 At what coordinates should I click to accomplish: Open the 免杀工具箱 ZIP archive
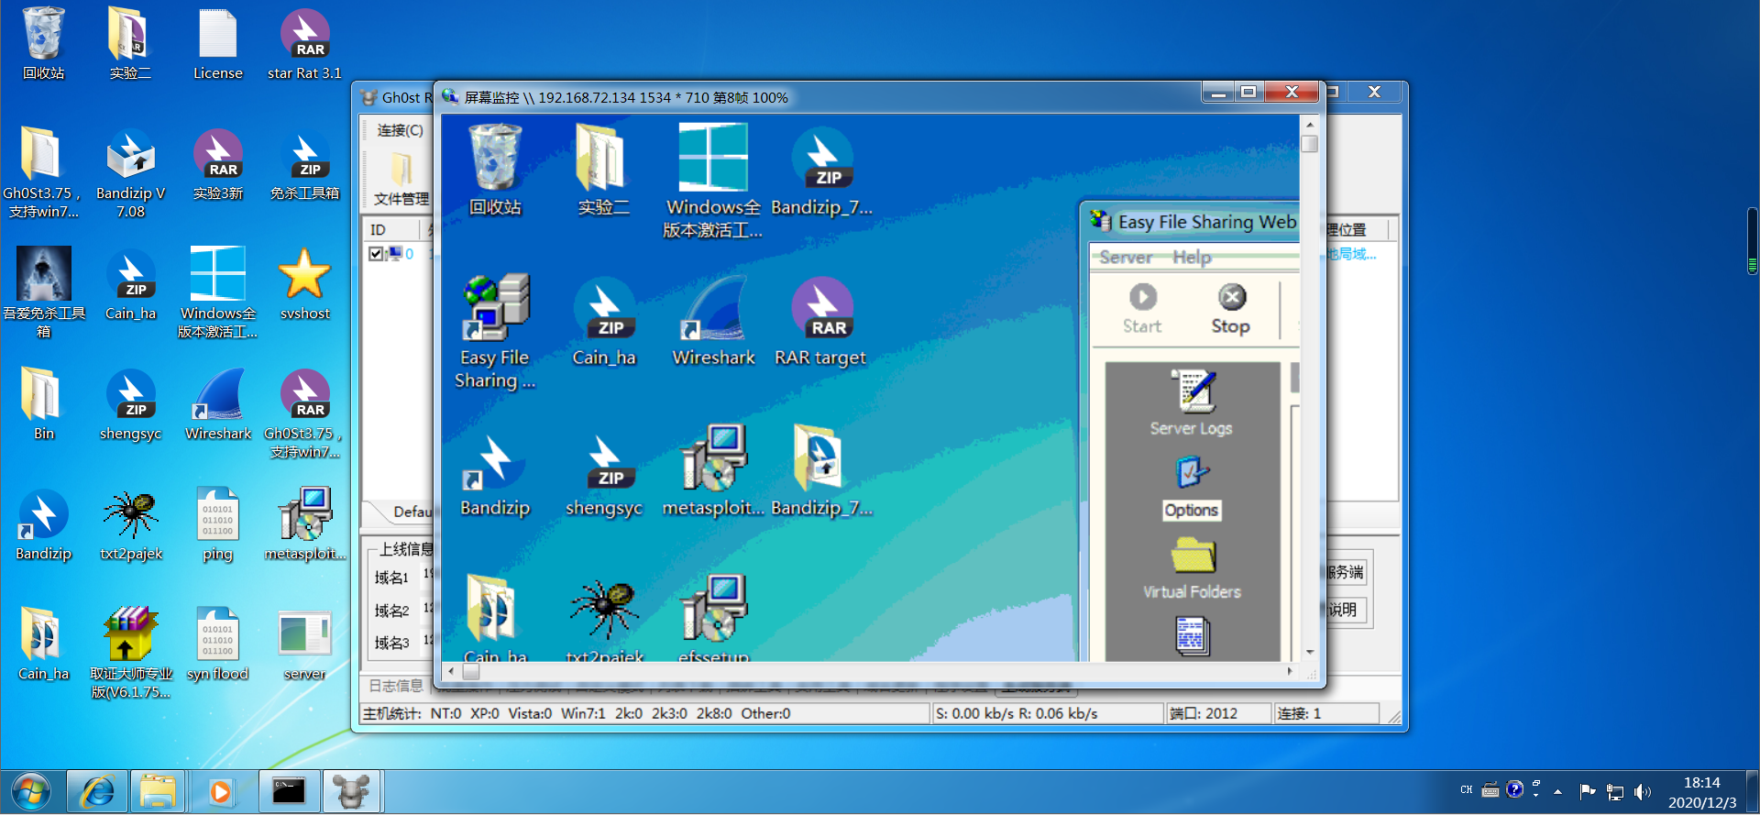pos(304,164)
